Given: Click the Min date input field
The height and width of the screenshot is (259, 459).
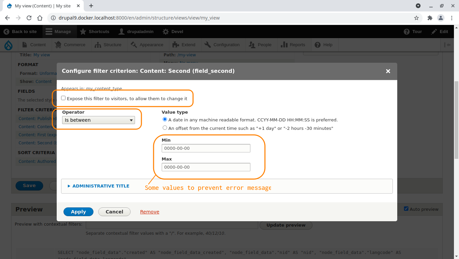Looking at the screenshot, I should pyautogui.click(x=206, y=148).
